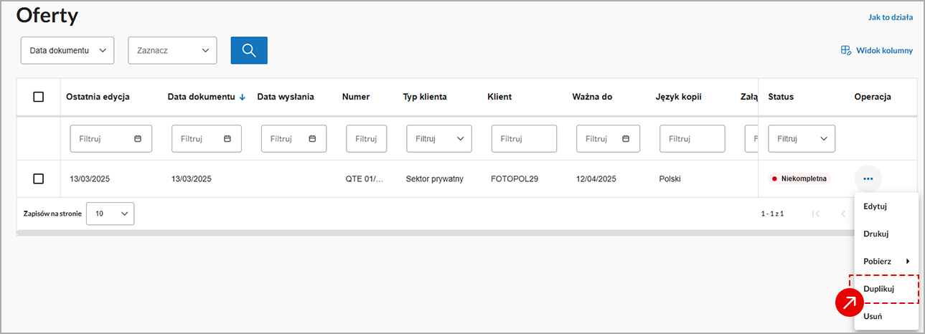Viewport: 925px width, 334px height.
Task: Click the Klient filter input field
Action: click(524, 139)
